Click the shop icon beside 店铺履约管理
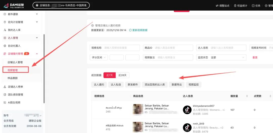Viewport: 273px width, 133px height. pyautogui.click(x=5, y=54)
